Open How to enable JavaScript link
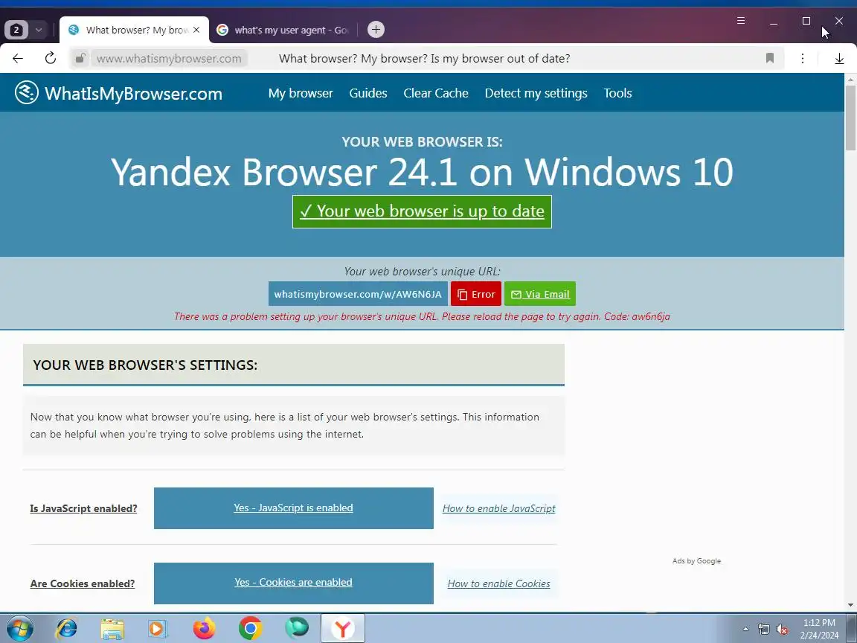This screenshot has height=643, width=857. 499,508
